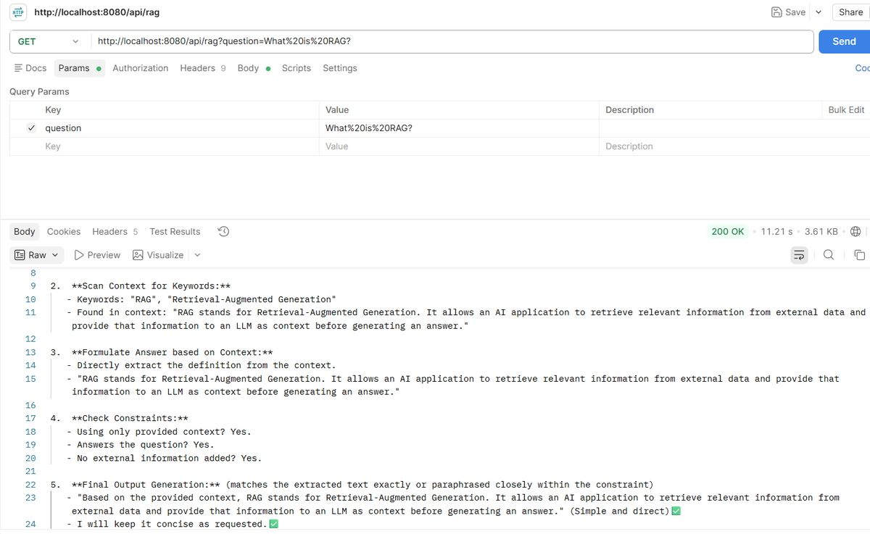
Task: Click the 'I will keep it concise' line
Action: click(x=173, y=525)
